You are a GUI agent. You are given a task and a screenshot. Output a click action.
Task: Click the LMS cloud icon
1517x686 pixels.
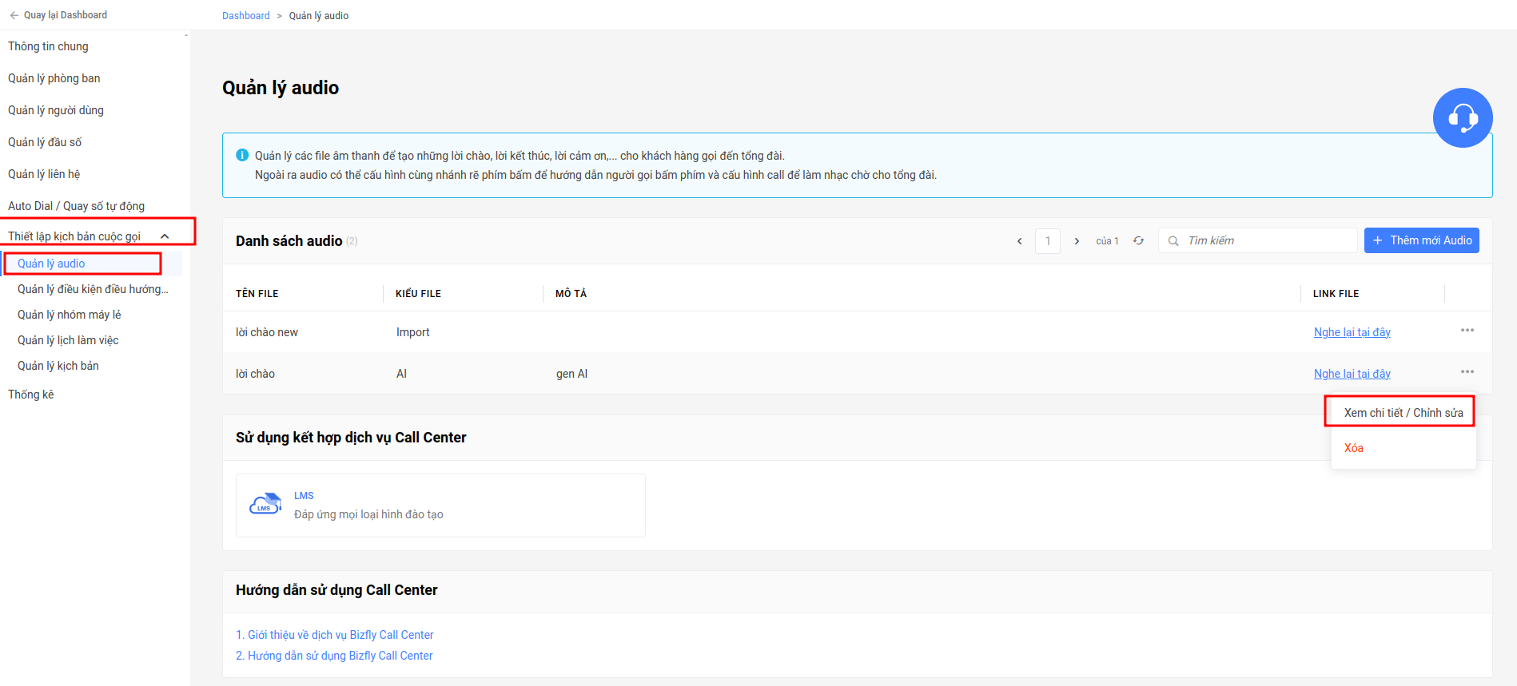point(265,504)
